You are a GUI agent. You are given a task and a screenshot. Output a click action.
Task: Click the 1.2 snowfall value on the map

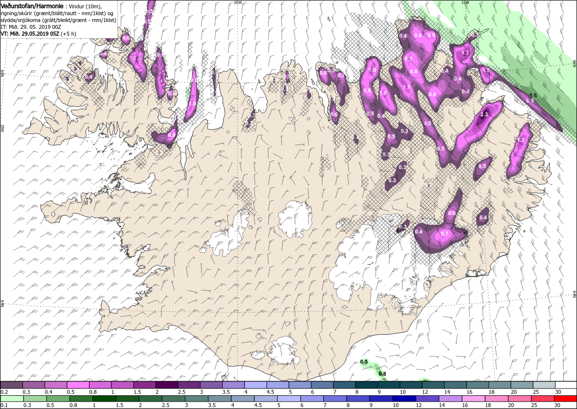[x=521, y=140]
